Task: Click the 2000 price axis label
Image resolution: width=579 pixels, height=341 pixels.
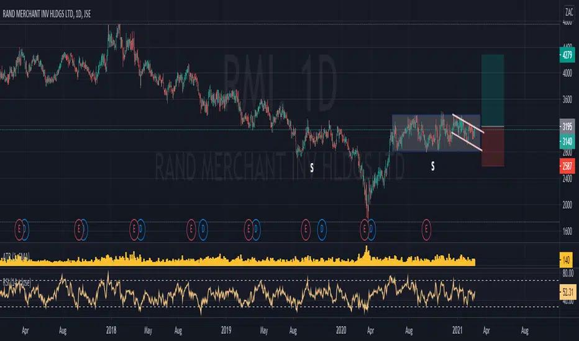Action: (x=567, y=205)
